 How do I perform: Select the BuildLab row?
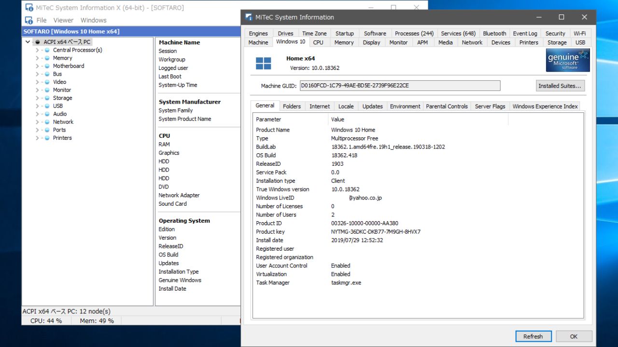click(418, 147)
